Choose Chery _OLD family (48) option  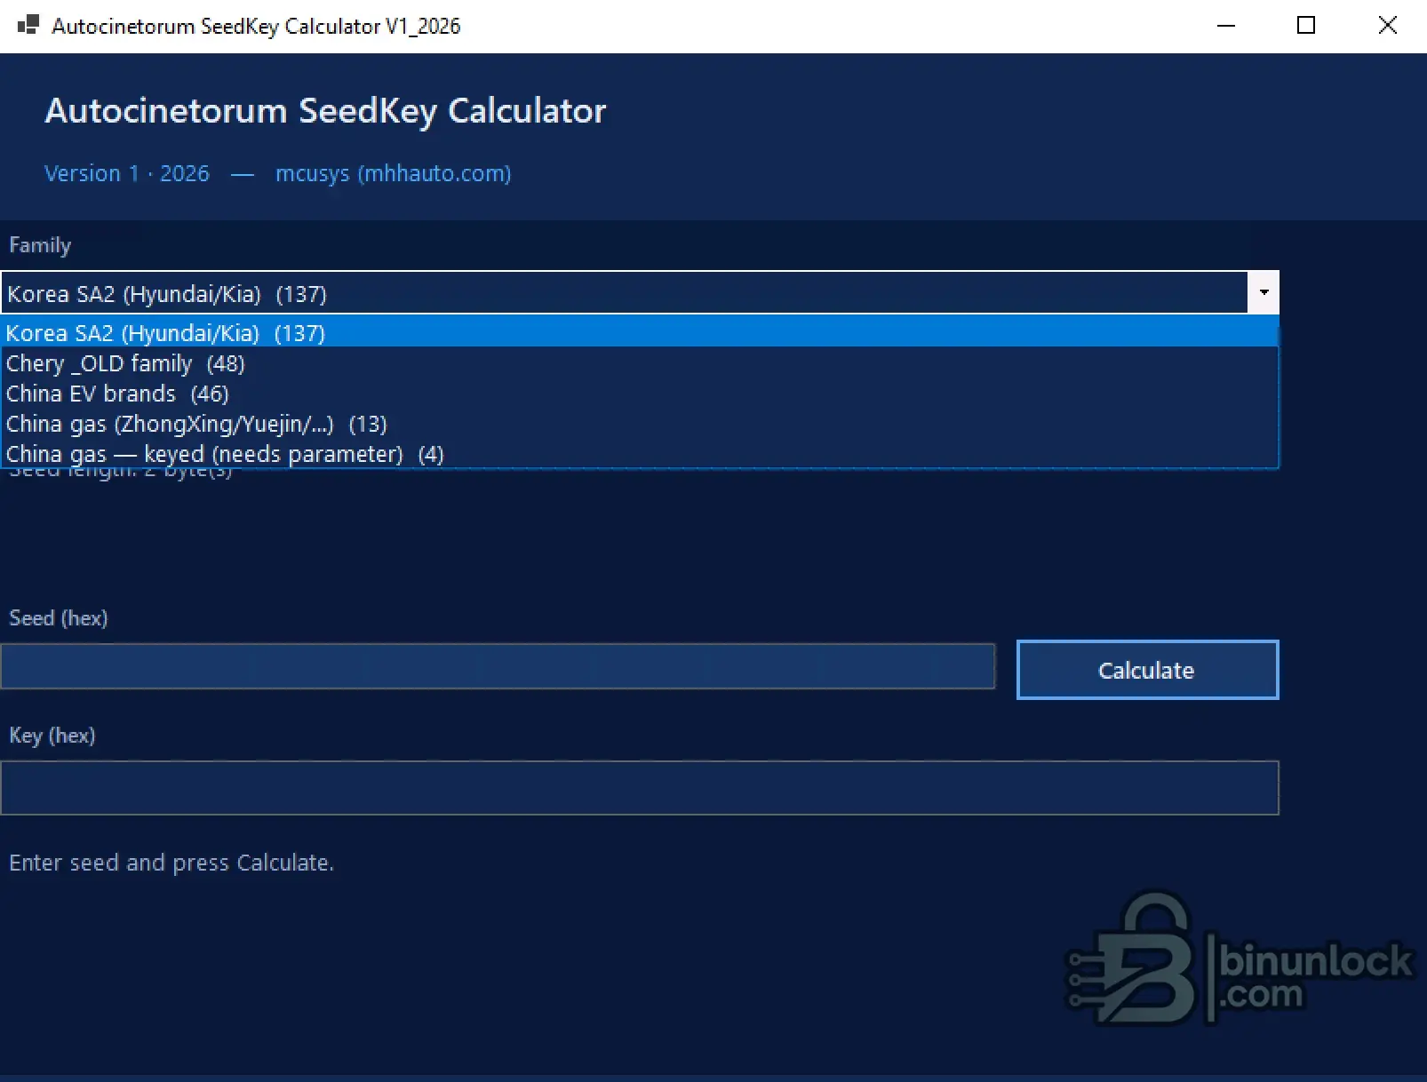point(640,363)
